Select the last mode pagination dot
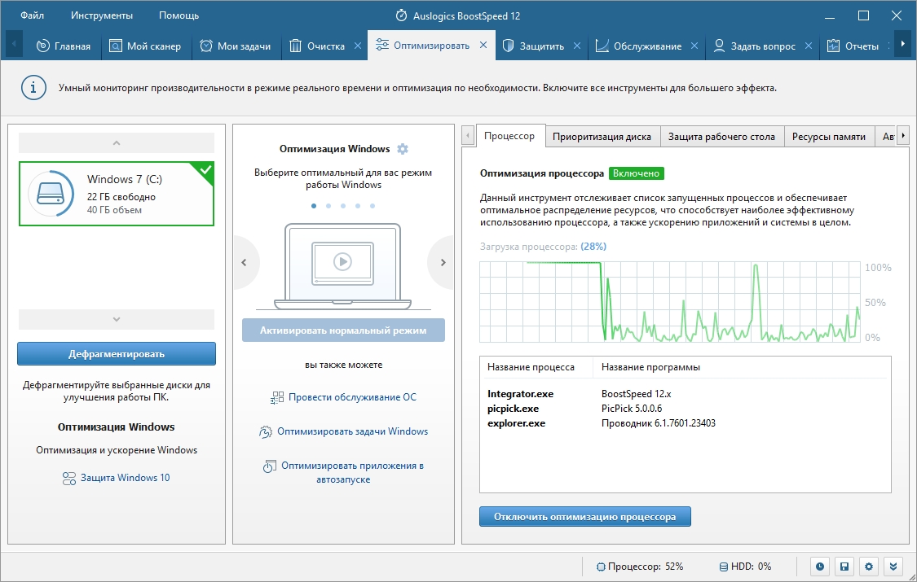 click(x=373, y=206)
